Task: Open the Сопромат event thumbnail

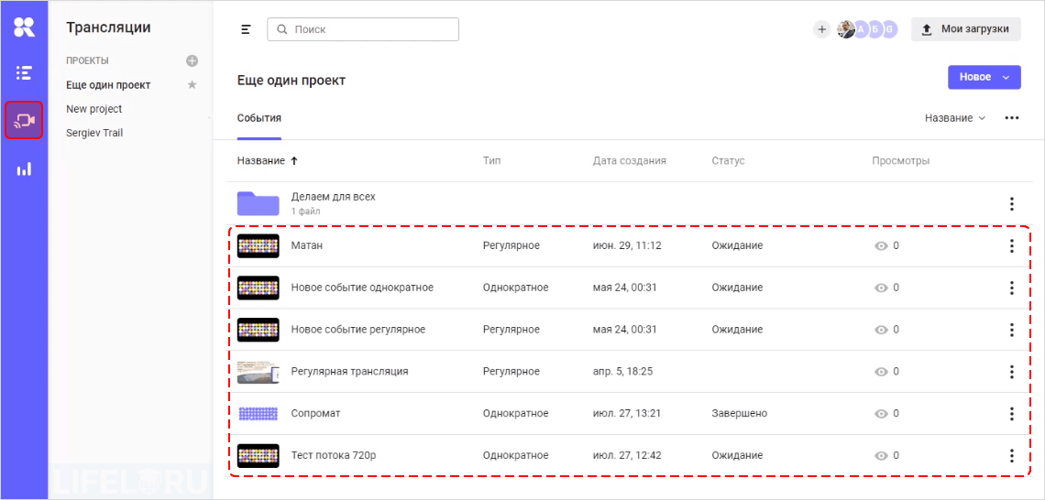Action: pos(258,413)
